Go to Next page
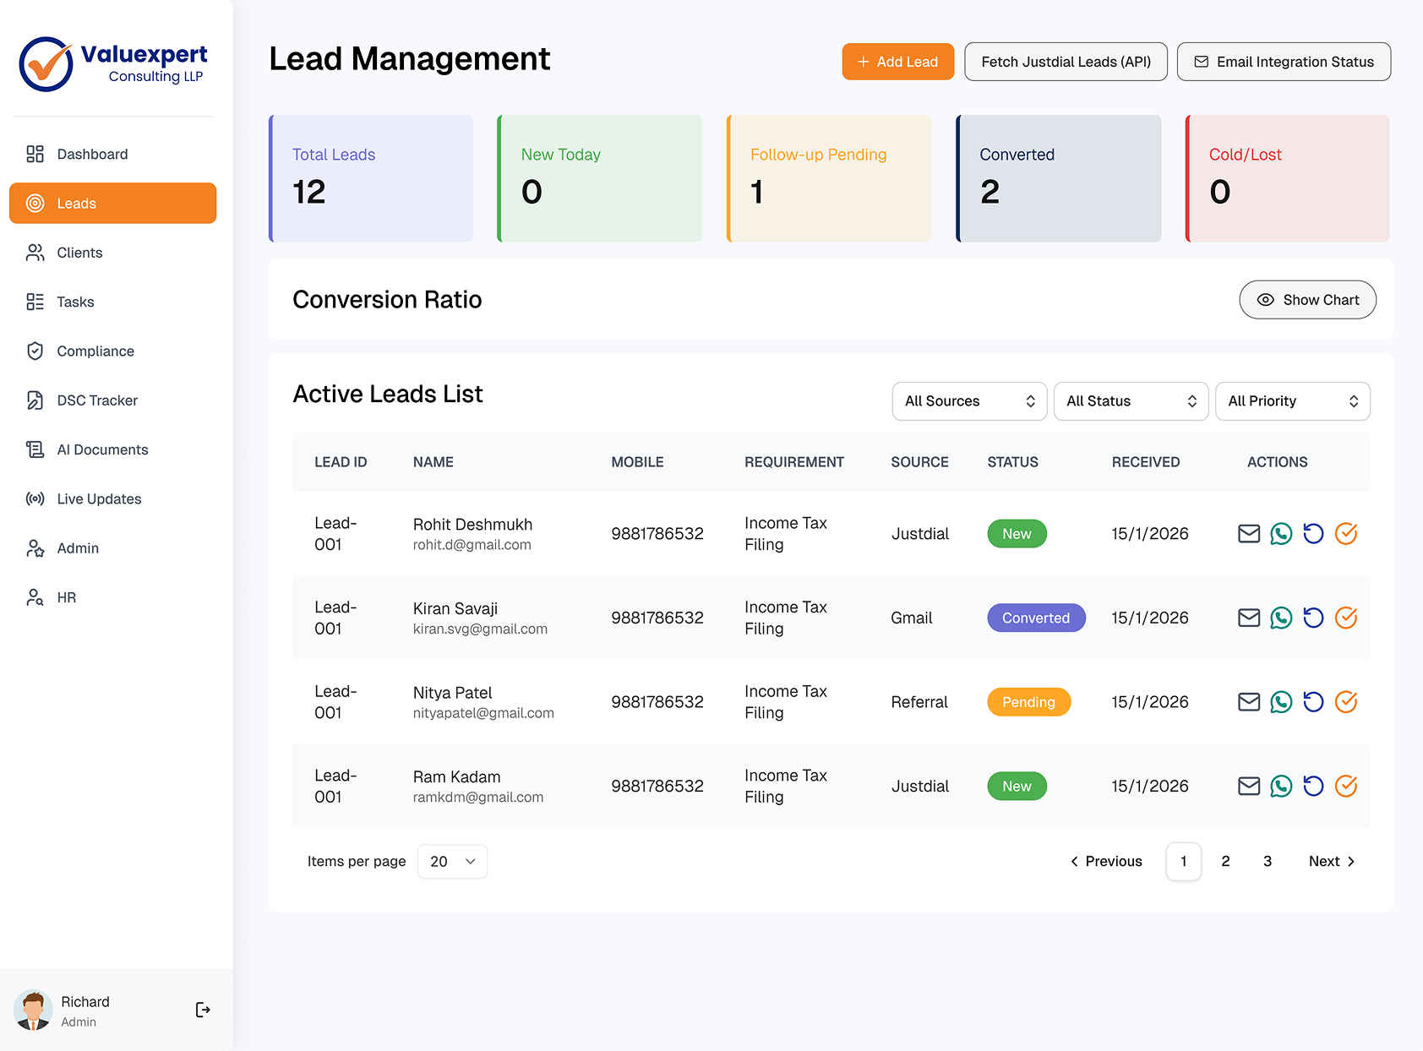Screen dimensions: 1423x1051 1332,862
